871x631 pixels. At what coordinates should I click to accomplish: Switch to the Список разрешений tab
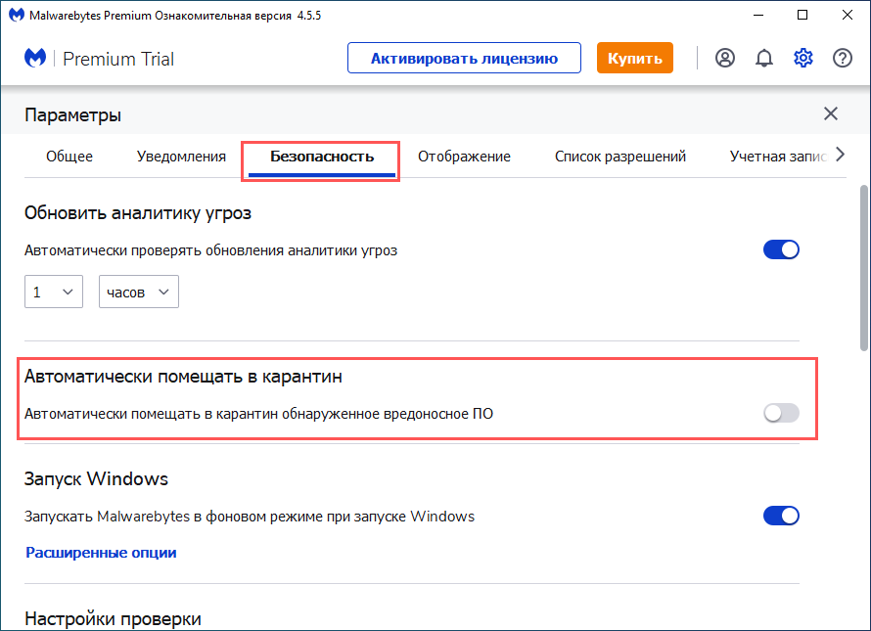[619, 157]
